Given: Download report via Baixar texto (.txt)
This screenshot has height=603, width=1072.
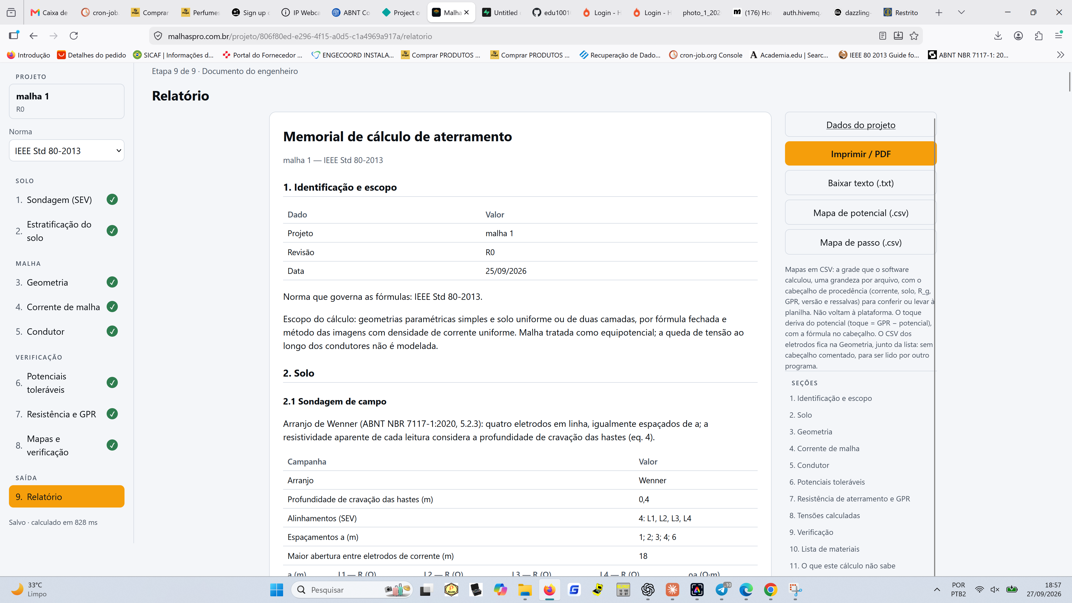Looking at the screenshot, I should click(860, 183).
